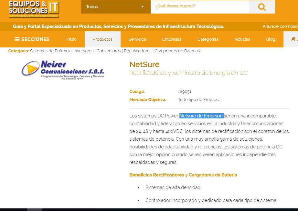Click the product code 189051
The height and width of the screenshot is (211, 298).
[x=185, y=92]
